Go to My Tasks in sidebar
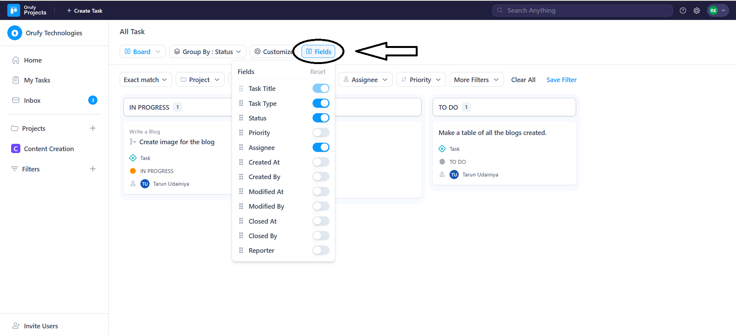736x336 pixels. pyautogui.click(x=37, y=80)
